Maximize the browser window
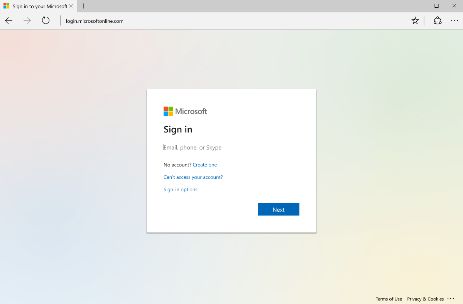This screenshot has height=304, width=463. click(436, 6)
